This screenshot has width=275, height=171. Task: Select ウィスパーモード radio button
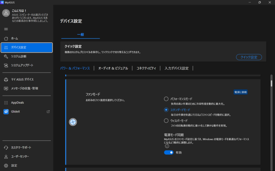pos(166,121)
